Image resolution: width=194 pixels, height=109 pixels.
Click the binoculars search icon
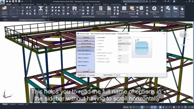pyautogui.click(x=147, y=1)
